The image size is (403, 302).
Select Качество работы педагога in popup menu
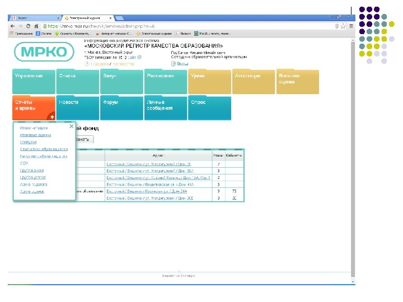pyautogui.click(x=44, y=156)
